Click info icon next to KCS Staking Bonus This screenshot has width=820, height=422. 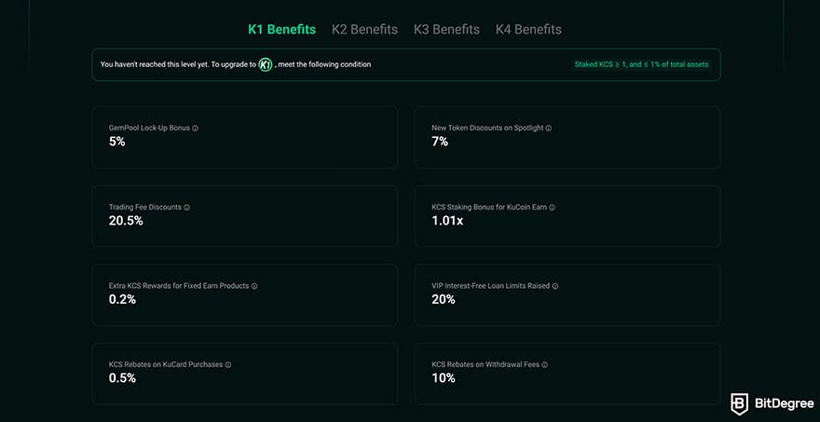tap(553, 207)
